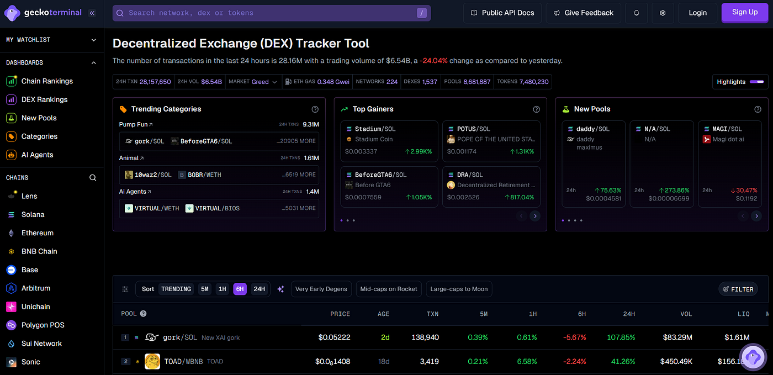Viewport: 773px width, 375px height.
Task: Set timeframe to 1H
Action: (222, 289)
